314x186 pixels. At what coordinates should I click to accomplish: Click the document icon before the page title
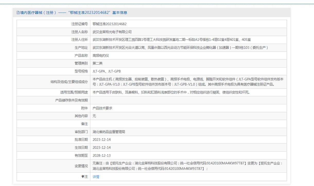[x=18, y=13]
